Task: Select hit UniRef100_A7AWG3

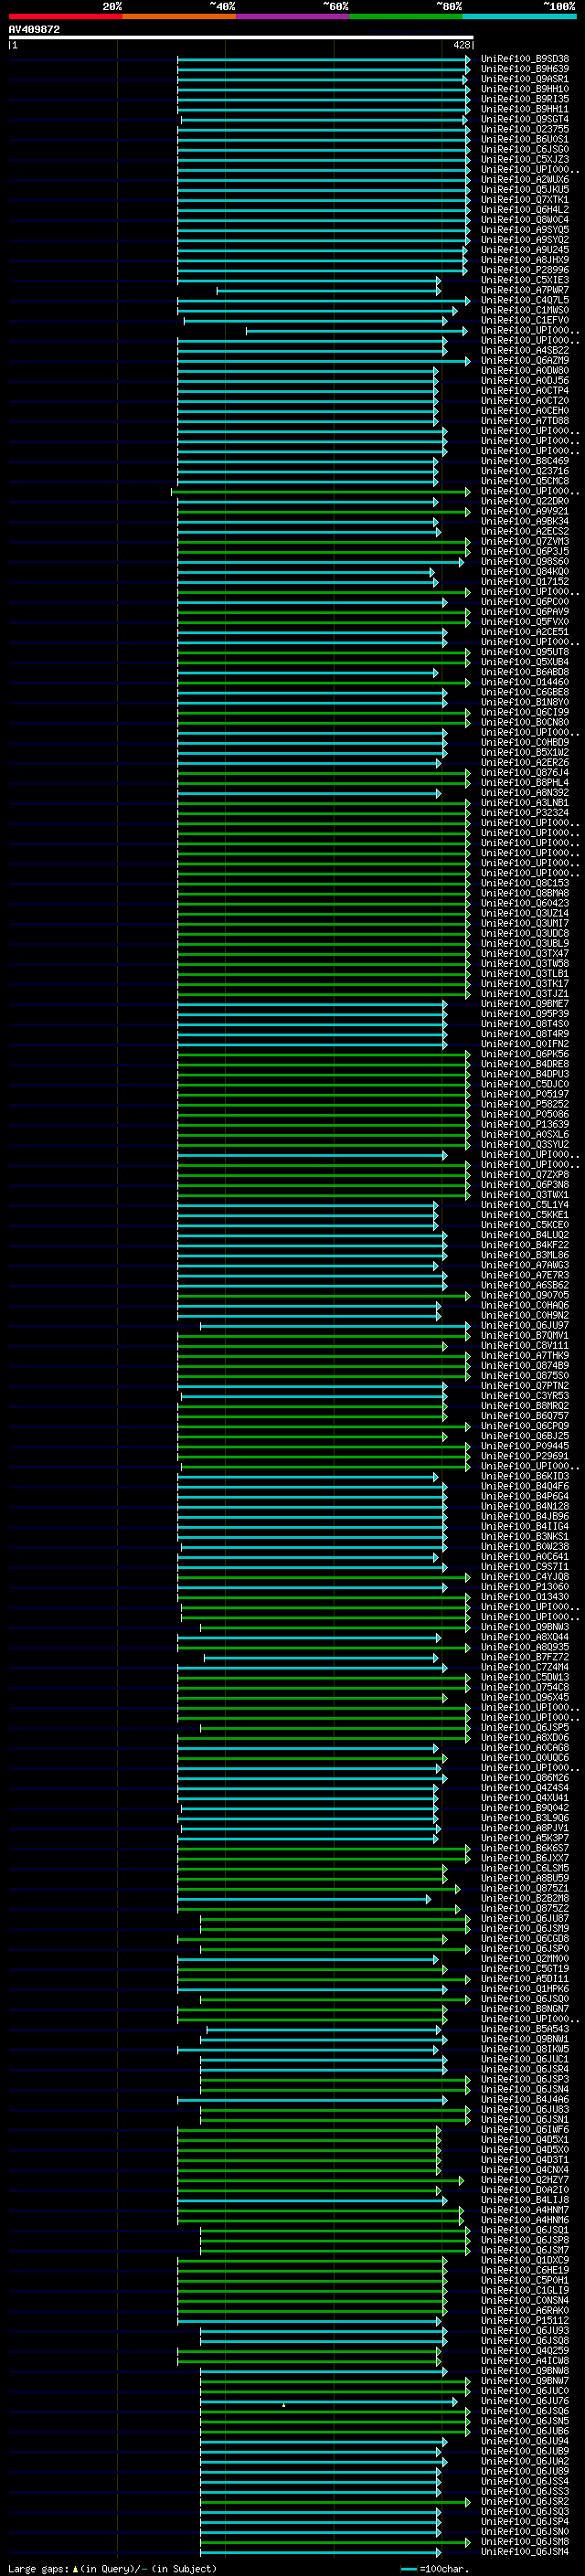Action: pos(525,1266)
